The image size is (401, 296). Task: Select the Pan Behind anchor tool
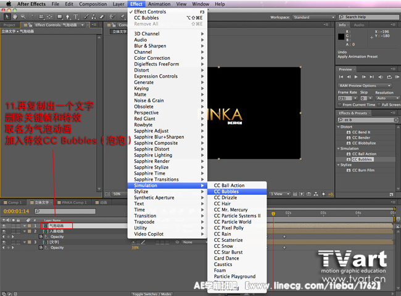(x=49, y=17)
